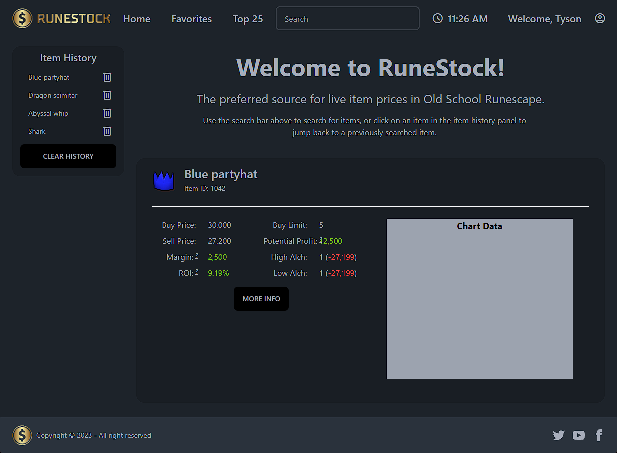The width and height of the screenshot is (617, 453).
Task: Remove Shark history entry with trash icon
Action: tap(107, 131)
